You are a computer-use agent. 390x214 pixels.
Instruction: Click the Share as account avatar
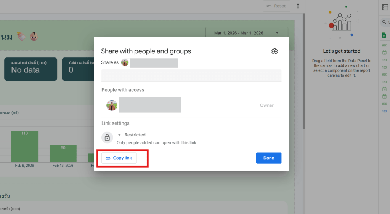tap(125, 62)
